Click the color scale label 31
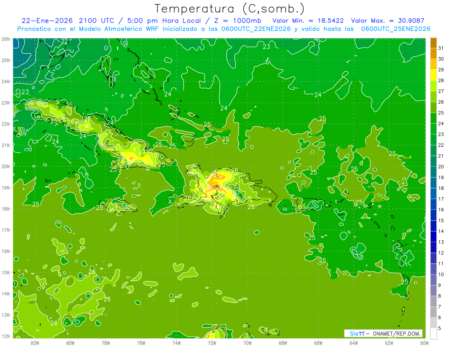Viewport: 451px width, 348px height. coord(441,48)
